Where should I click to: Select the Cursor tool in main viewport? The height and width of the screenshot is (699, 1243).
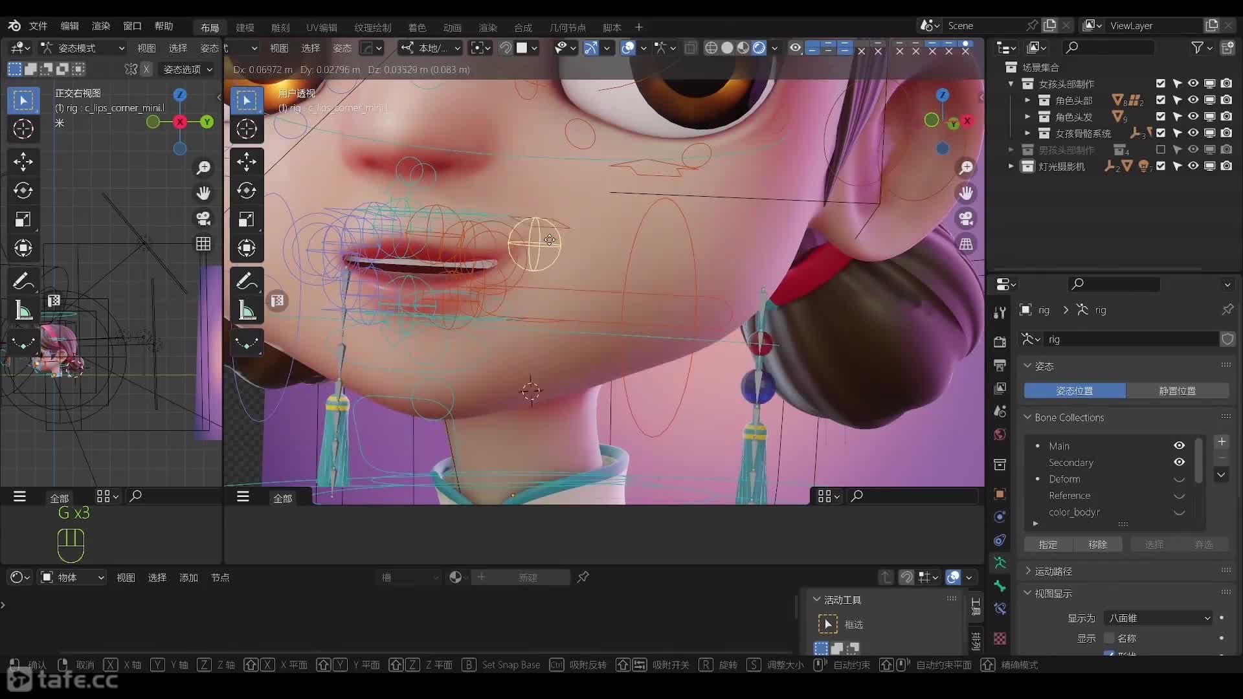[x=247, y=129]
